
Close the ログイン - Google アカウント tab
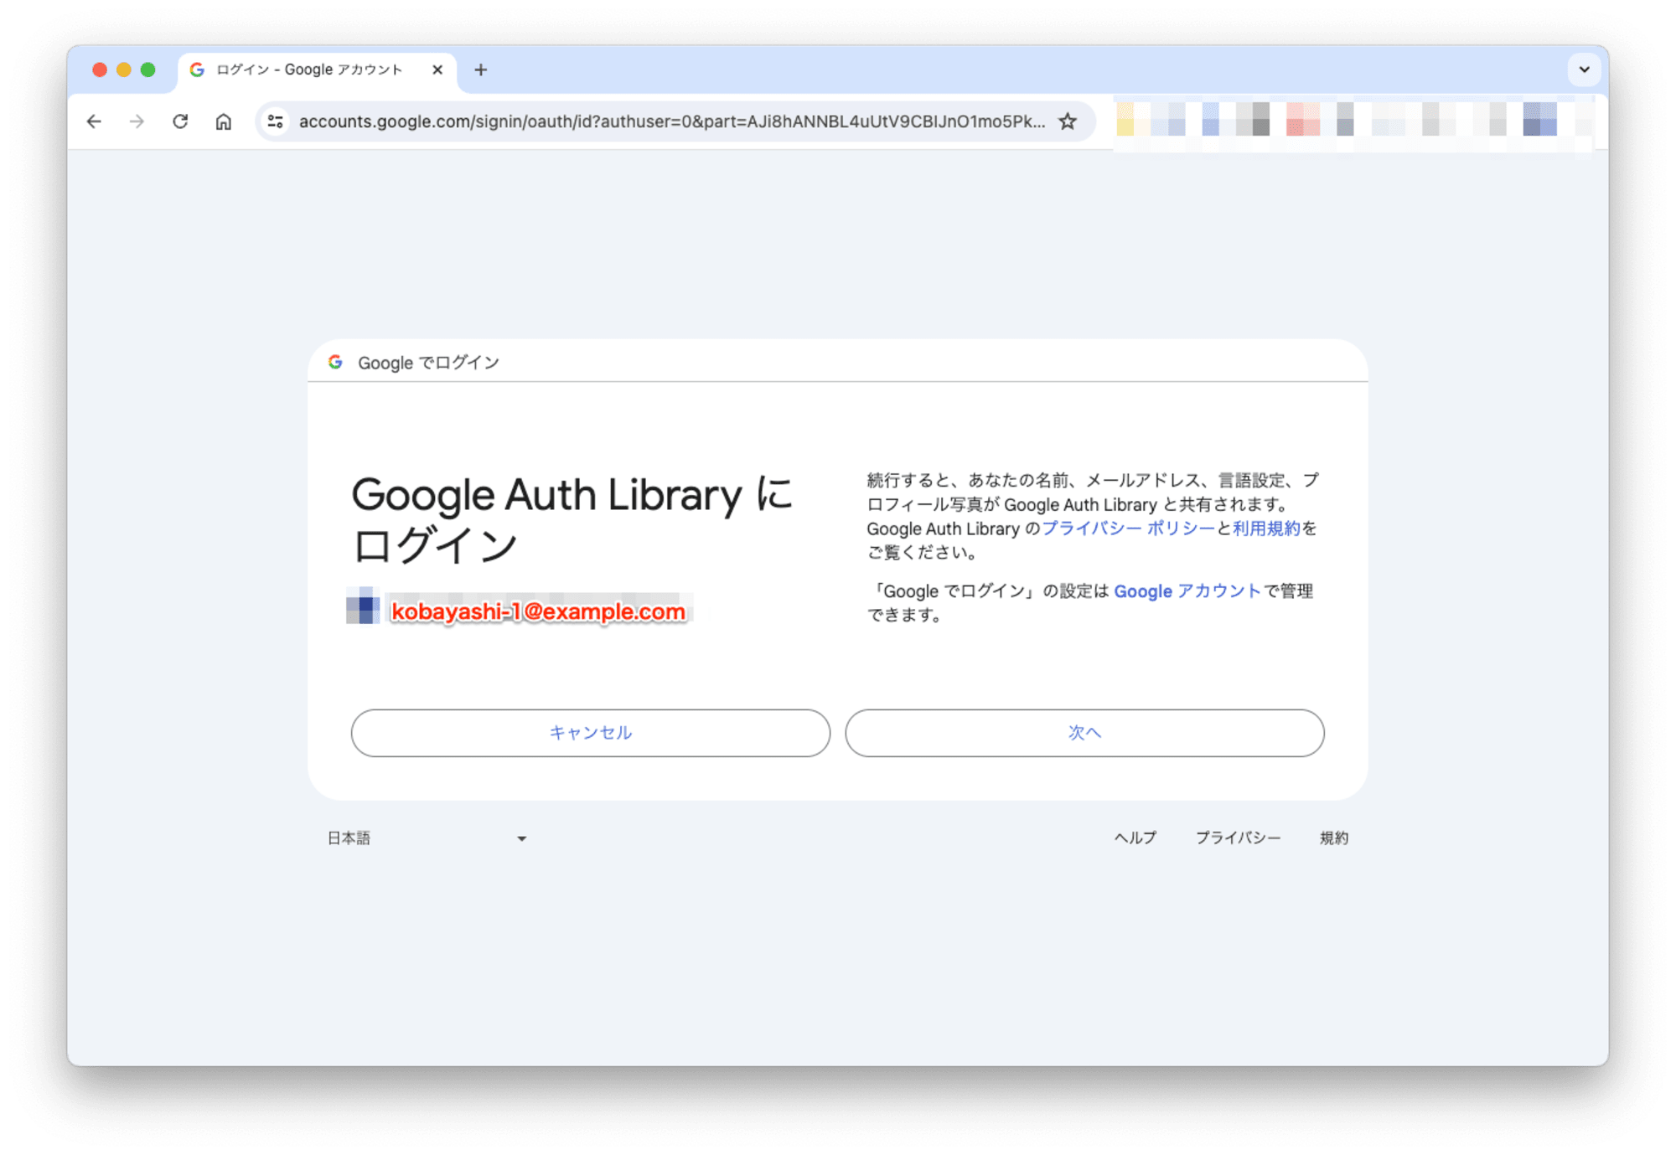coord(437,70)
